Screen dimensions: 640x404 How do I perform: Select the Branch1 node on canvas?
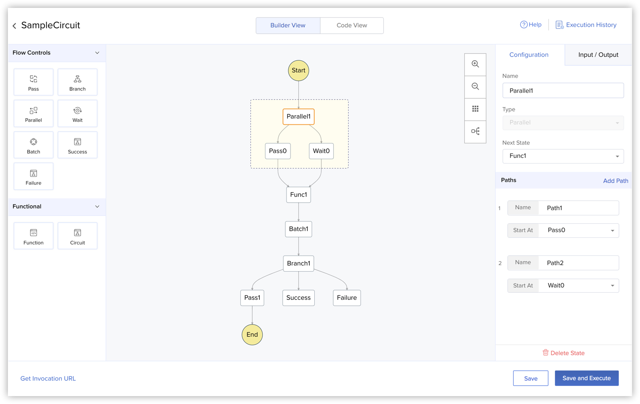point(298,263)
